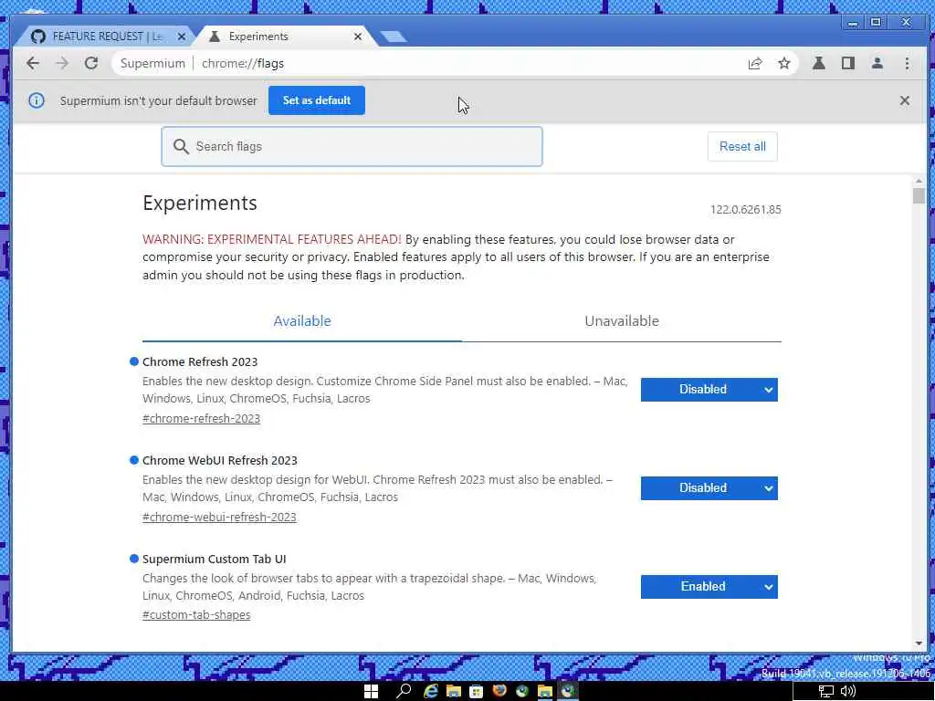
Task: Close the Experiments tab
Action: (x=358, y=37)
